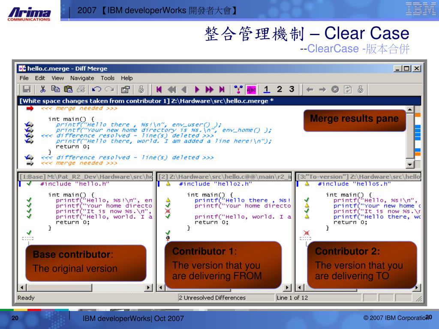Click red arrow beside first 'merge needed' line
The height and width of the screenshot is (329, 439).
30,108
